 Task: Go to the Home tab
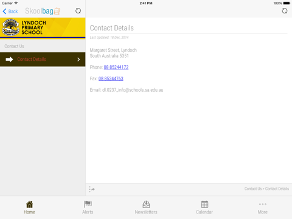(29, 207)
